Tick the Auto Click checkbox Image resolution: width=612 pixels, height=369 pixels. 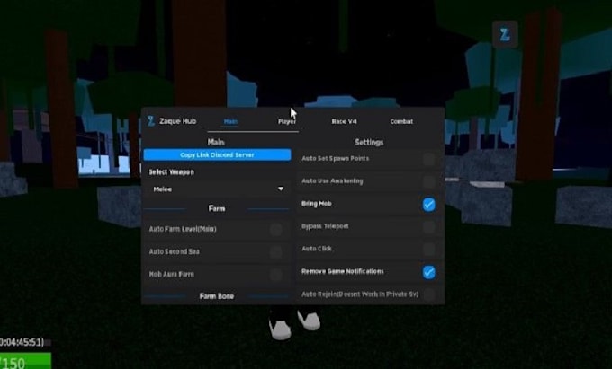coord(428,249)
